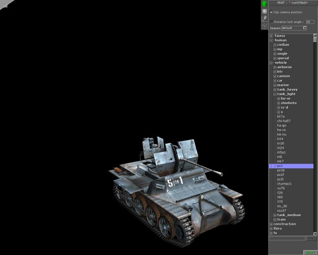Click the tree scrollbar down arrow

pos(315,233)
